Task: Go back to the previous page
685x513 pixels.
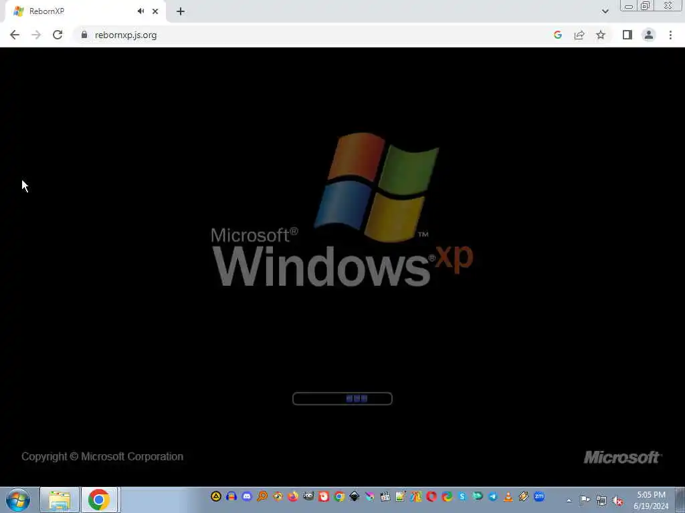Action: point(15,35)
